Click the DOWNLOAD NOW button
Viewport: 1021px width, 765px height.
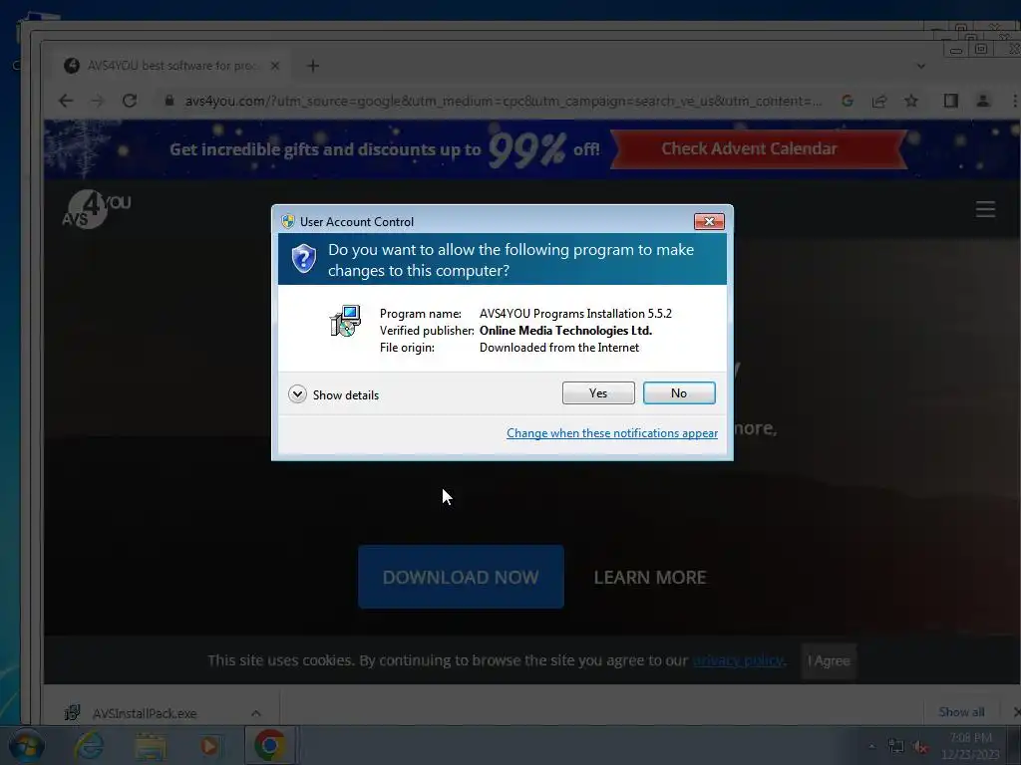(x=461, y=577)
